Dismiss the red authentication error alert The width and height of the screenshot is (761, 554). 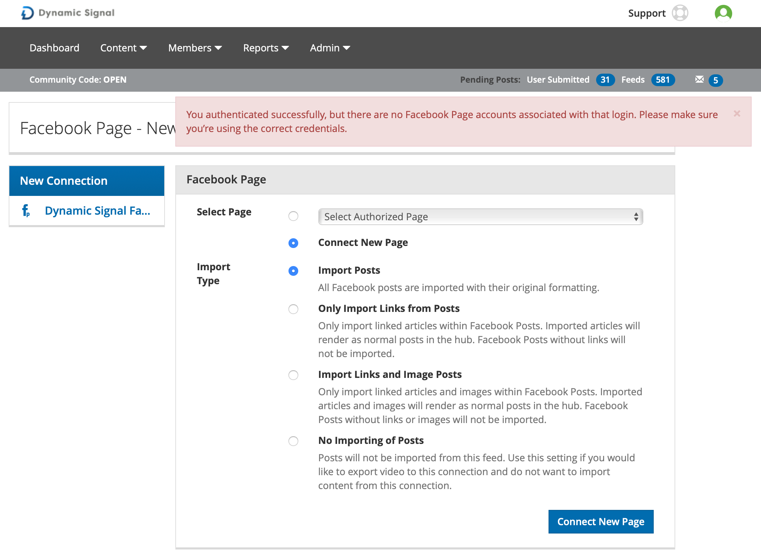[x=737, y=114]
